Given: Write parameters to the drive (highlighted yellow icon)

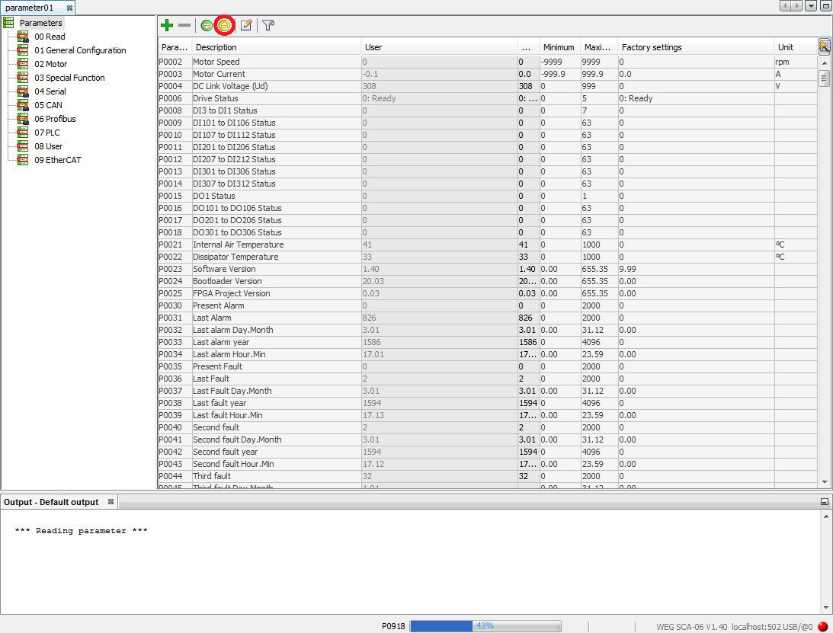Looking at the screenshot, I should point(224,25).
